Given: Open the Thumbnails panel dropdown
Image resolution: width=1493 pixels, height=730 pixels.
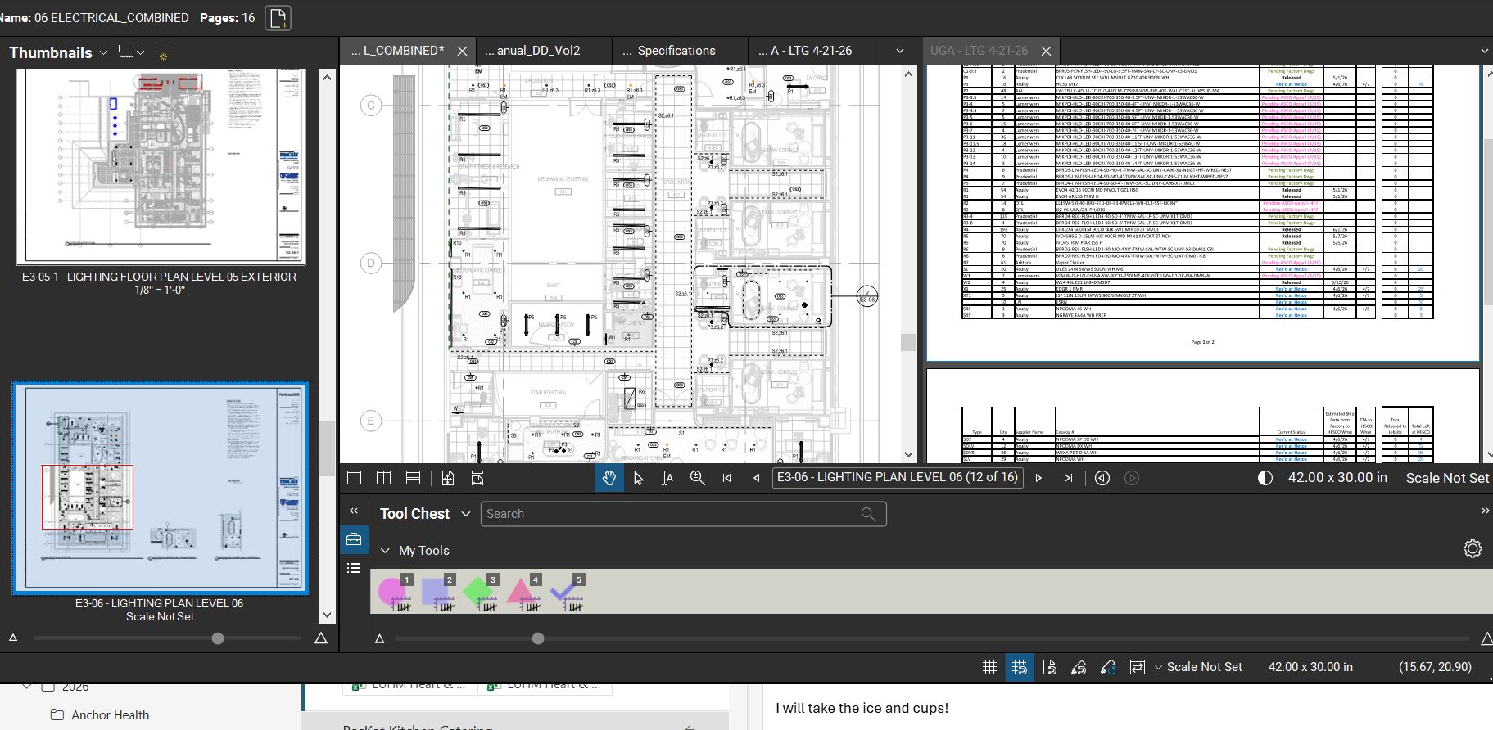Looking at the screenshot, I should [103, 53].
